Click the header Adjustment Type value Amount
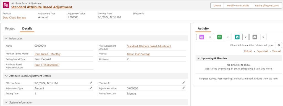 [x=43, y=17]
